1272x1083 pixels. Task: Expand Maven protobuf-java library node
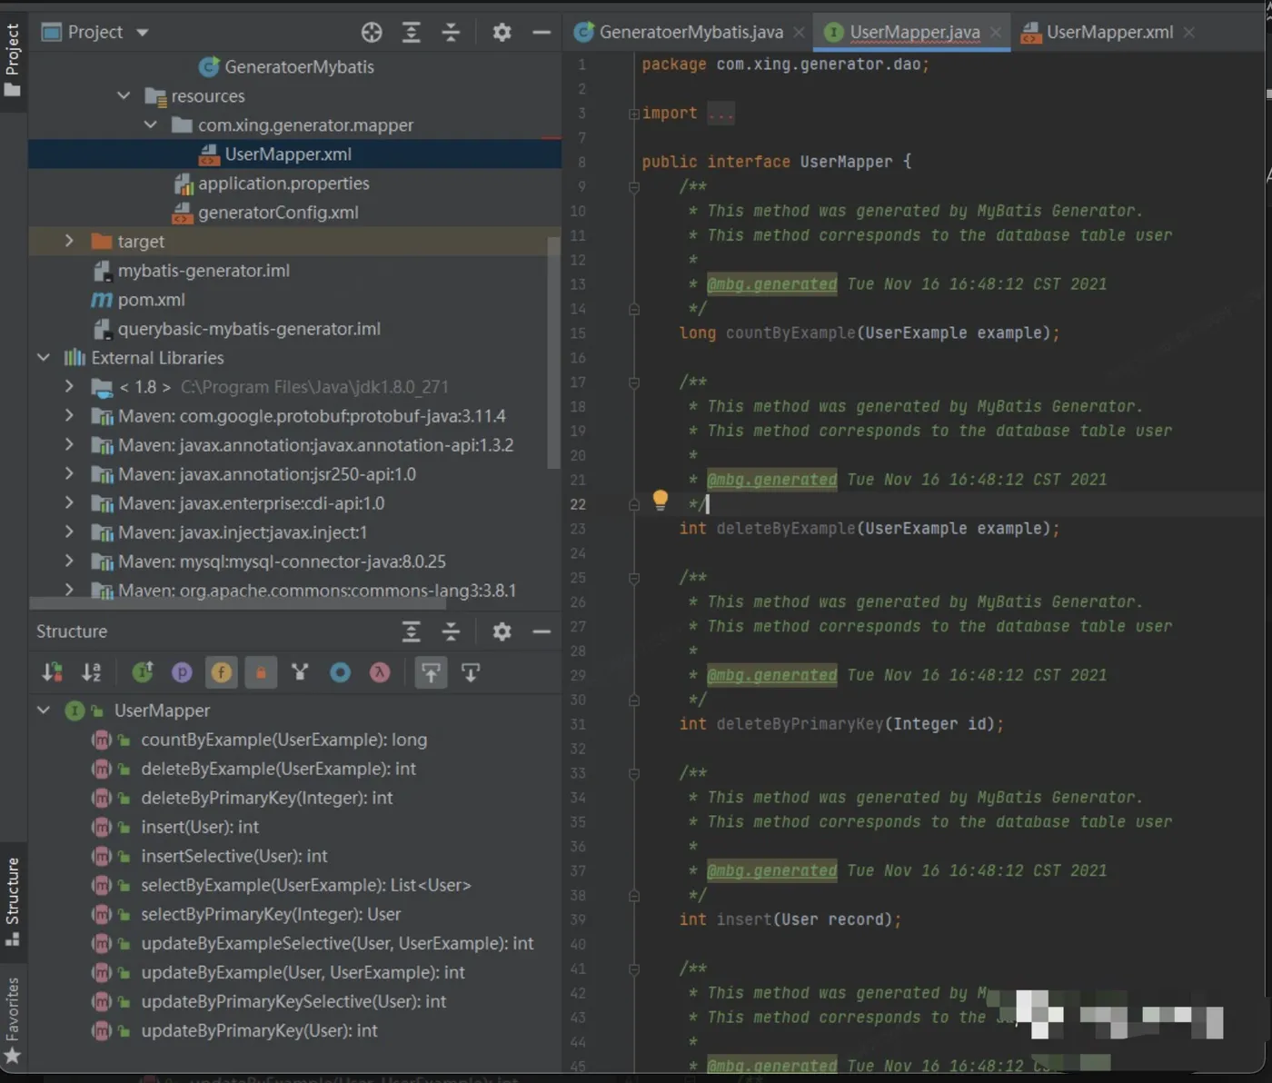pyautogui.click(x=69, y=415)
